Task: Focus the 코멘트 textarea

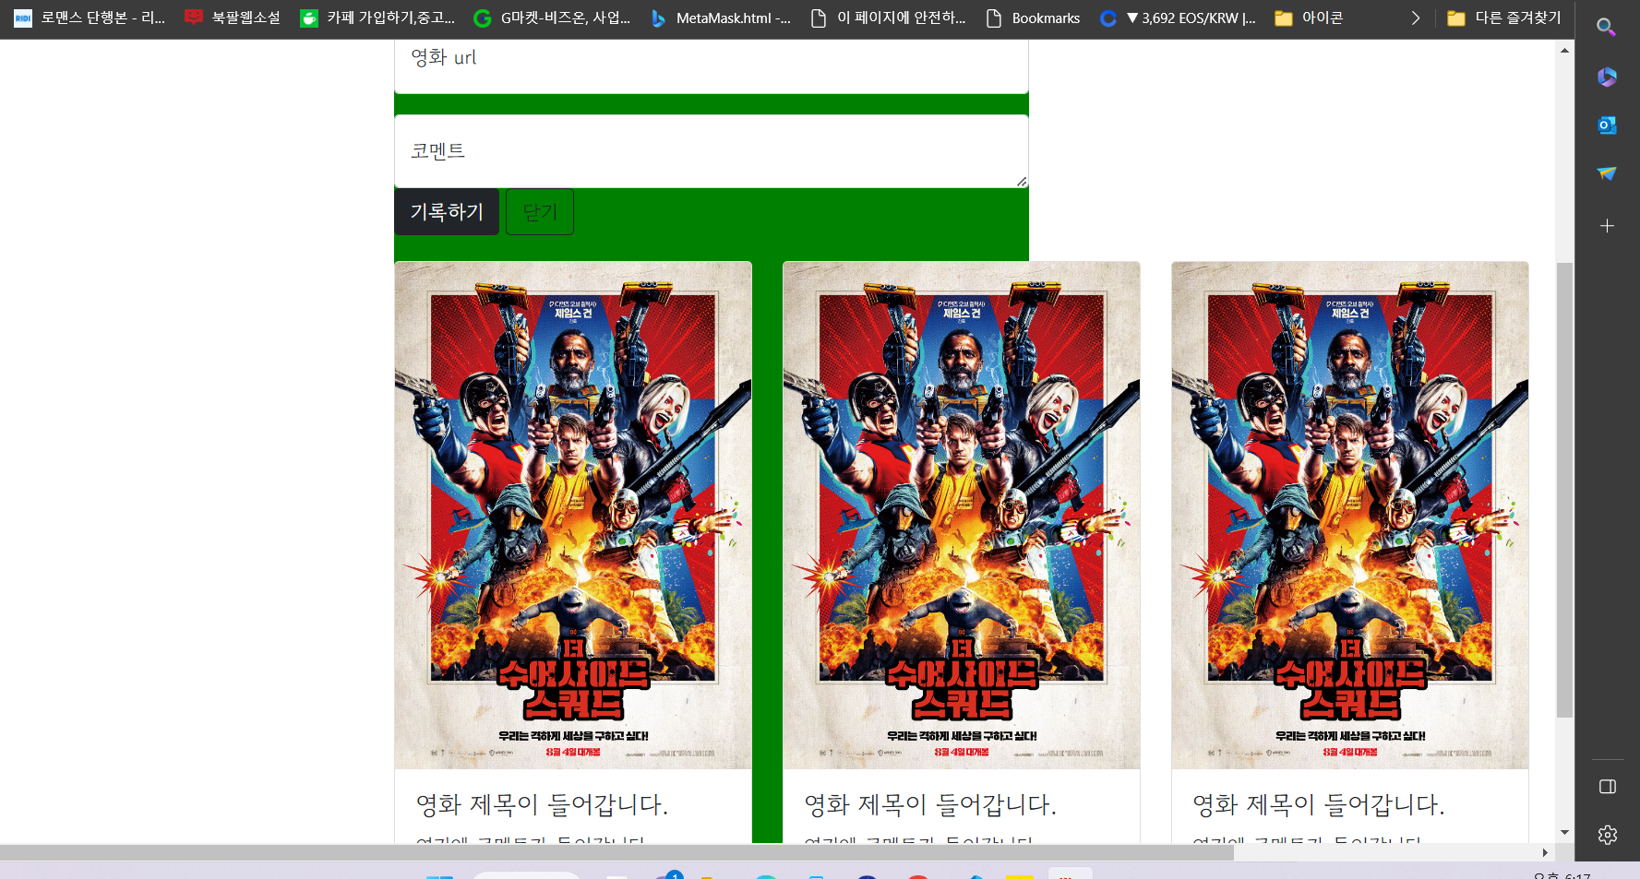Action: (712, 151)
